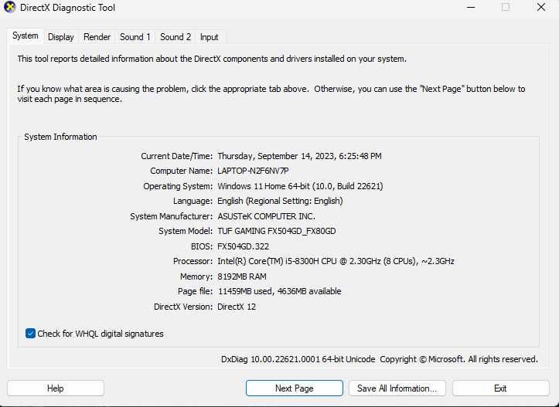The width and height of the screenshot is (559, 407).
Task: Click Save All Information button
Action: [x=397, y=388]
